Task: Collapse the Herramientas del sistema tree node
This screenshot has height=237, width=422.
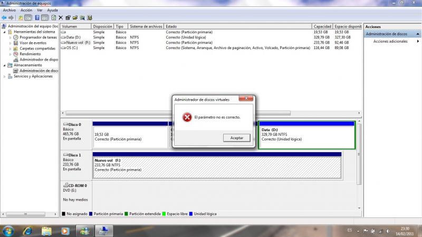Action: [x=4, y=32]
